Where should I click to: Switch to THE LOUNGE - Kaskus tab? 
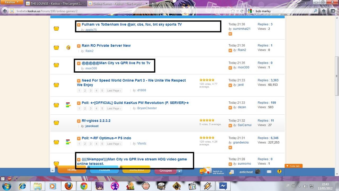point(55,4)
